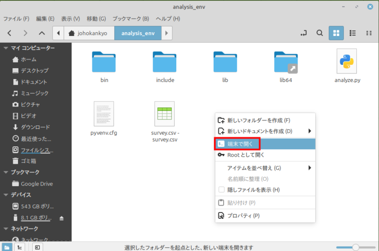Switch to list view

(x=352, y=33)
